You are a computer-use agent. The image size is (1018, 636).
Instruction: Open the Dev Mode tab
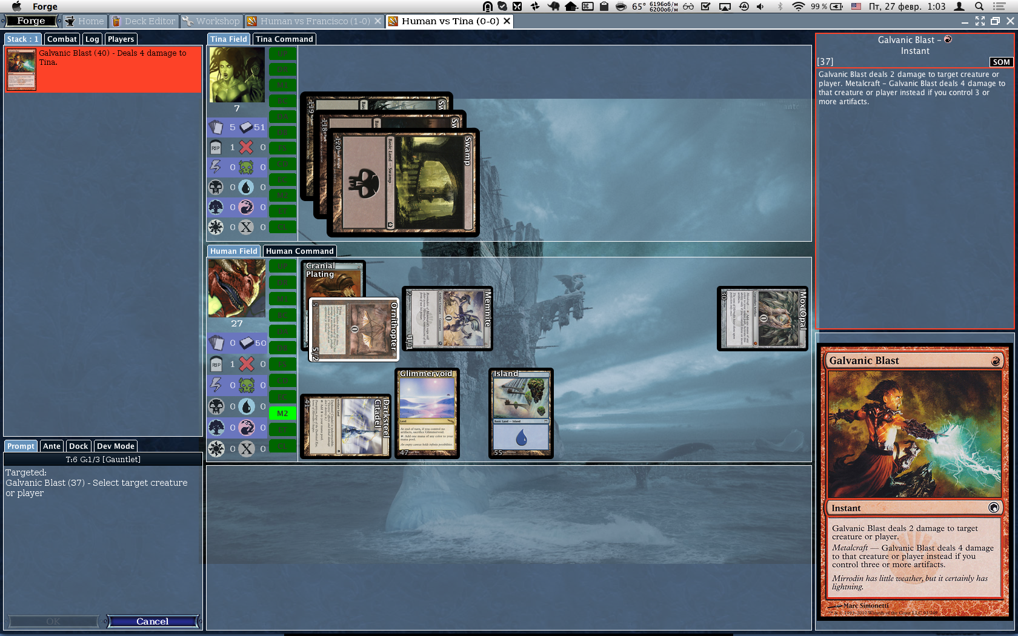[115, 446]
